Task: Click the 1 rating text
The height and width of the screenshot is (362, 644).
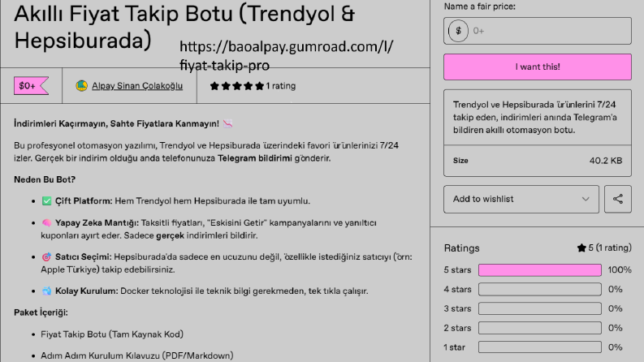Action: pos(280,86)
